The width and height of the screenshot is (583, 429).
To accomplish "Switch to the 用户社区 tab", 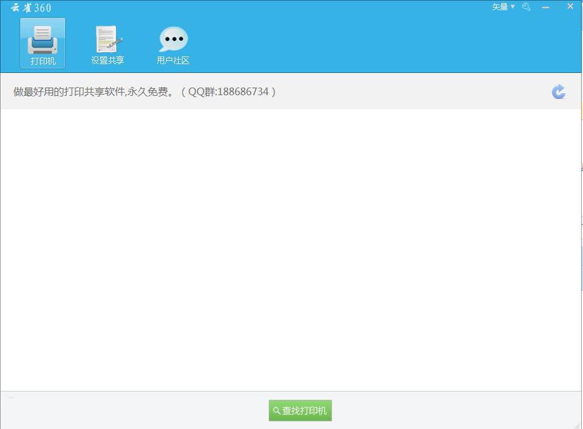I will 172,44.
